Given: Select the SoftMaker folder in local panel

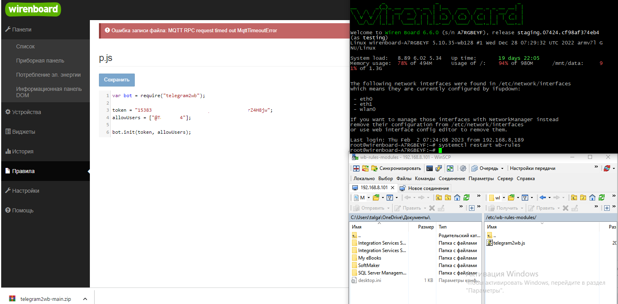Looking at the screenshot, I should 369,265.
